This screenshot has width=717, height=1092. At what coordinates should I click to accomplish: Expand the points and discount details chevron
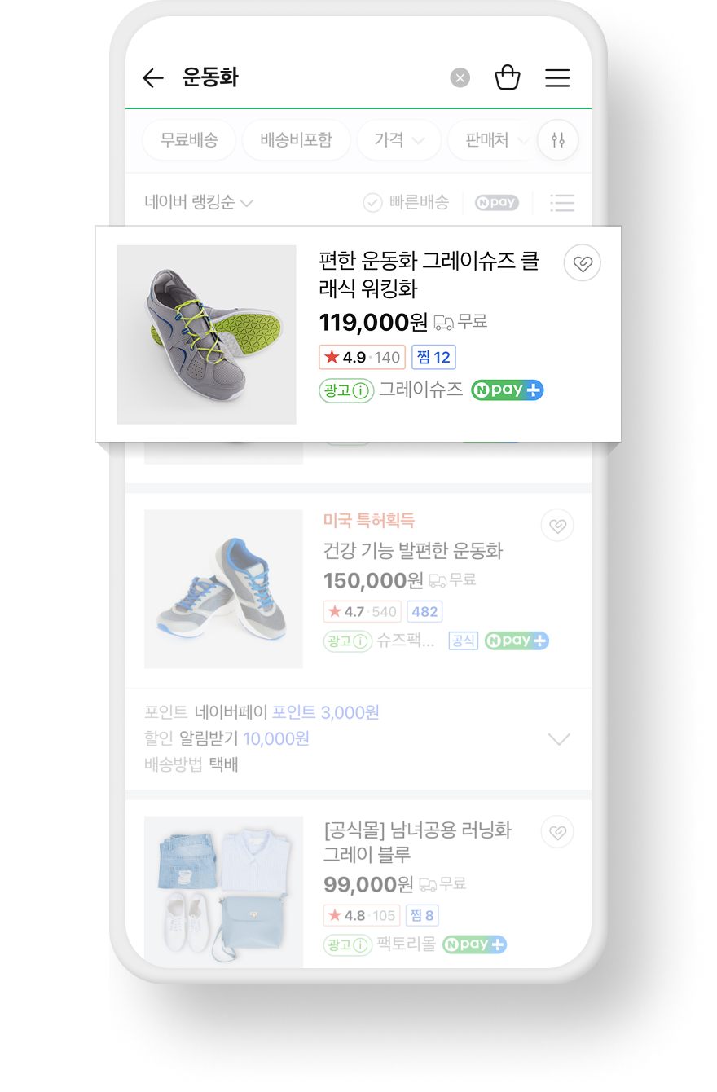pyautogui.click(x=559, y=739)
